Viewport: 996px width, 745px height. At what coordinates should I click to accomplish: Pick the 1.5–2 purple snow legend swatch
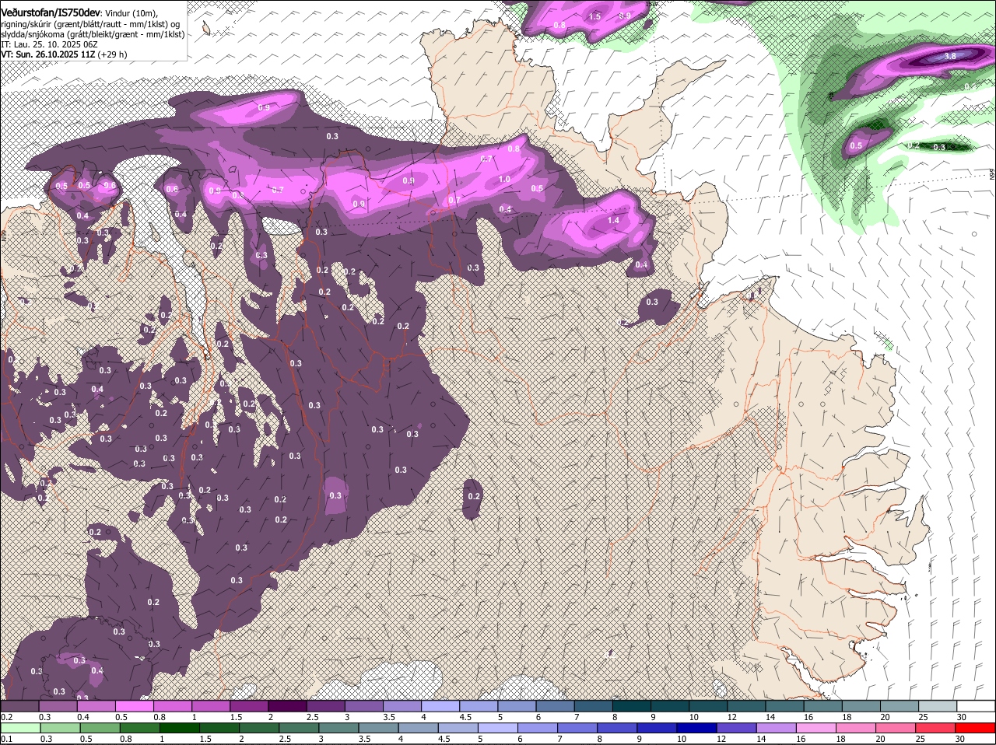pyautogui.click(x=249, y=705)
